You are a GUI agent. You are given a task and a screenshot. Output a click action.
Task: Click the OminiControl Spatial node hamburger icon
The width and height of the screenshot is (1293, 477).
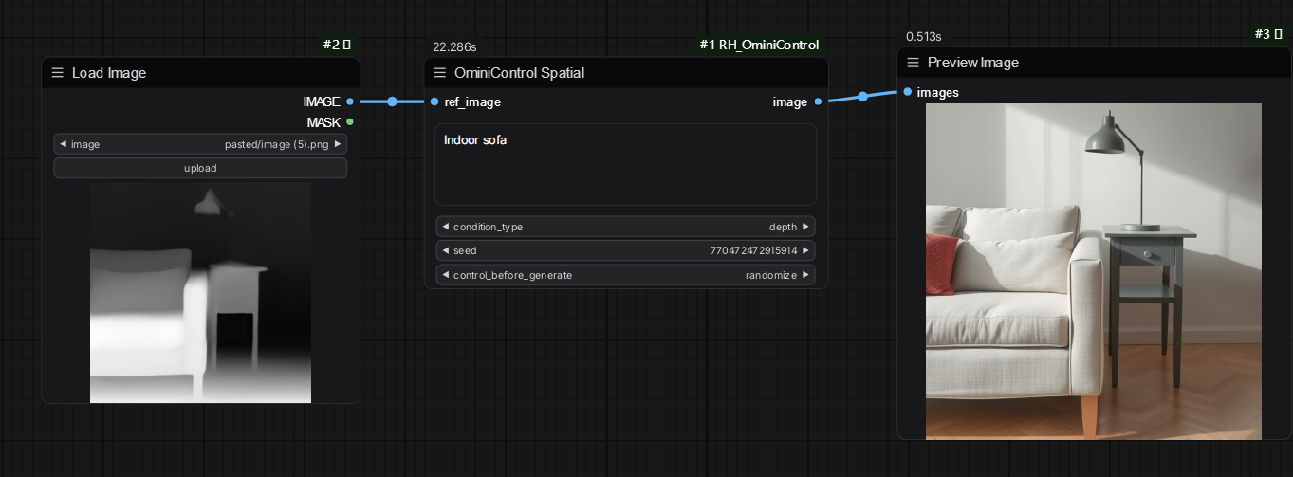point(440,73)
